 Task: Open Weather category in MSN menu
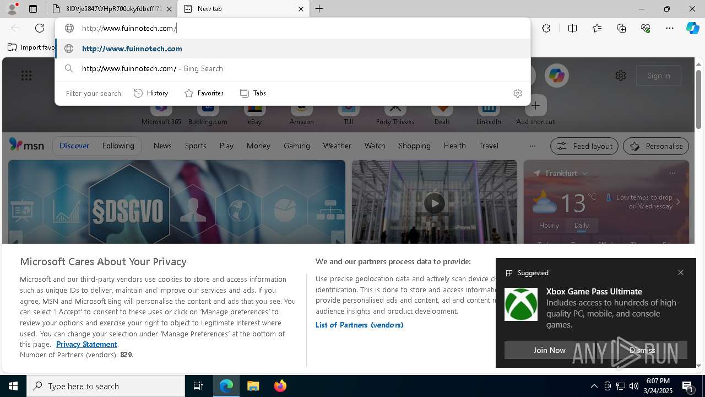tap(337, 146)
